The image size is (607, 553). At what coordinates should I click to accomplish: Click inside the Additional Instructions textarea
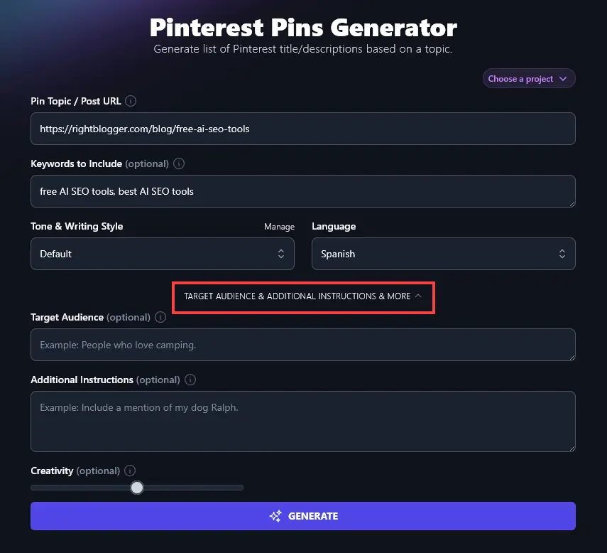pyautogui.click(x=303, y=421)
